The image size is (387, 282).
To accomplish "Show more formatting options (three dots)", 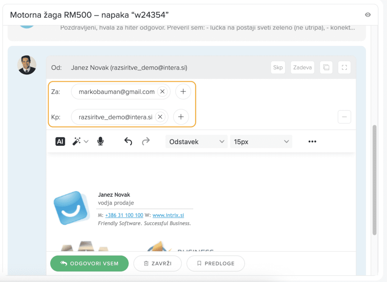I will (x=312, y=142).
